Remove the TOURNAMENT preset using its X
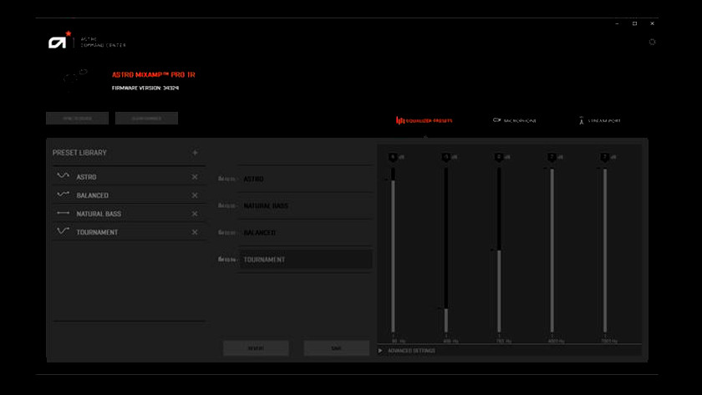 point(195,232)
